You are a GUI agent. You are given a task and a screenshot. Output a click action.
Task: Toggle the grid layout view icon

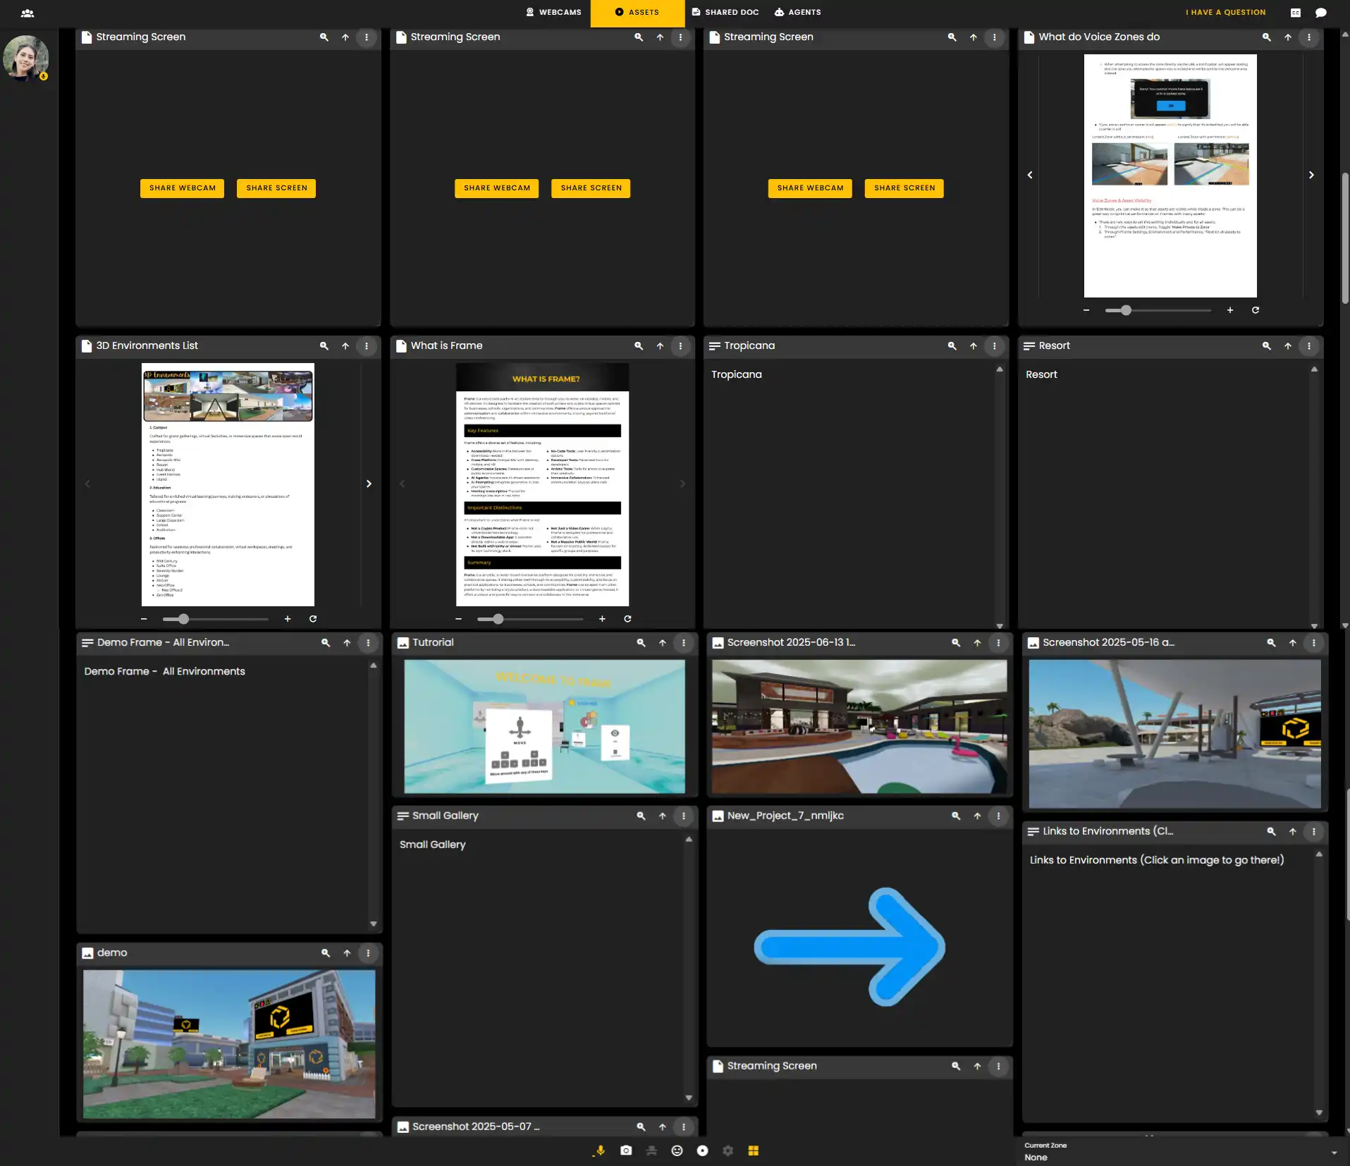pos(753,1150)
